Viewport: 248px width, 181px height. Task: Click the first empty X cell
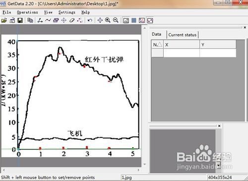point(182,53)
